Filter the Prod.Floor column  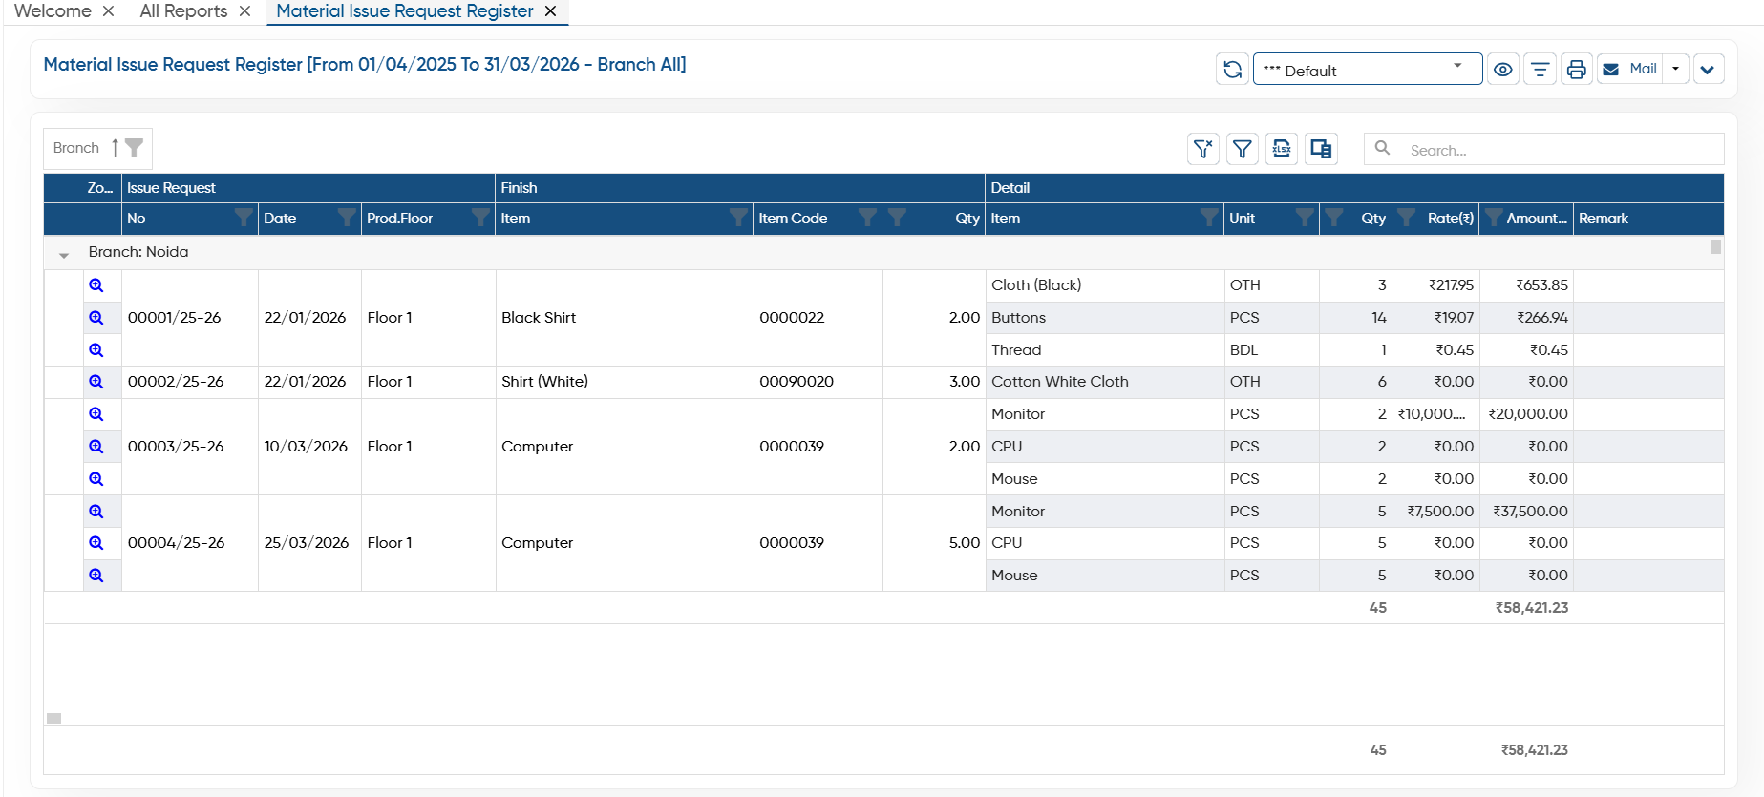[x=481, y=218]
